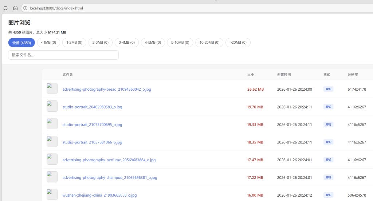Reload the page with the refresh icon
Viewport: 373px width, 201px height.
(x=5, y=8)
